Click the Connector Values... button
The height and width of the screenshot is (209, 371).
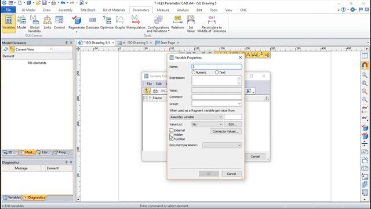point(225,132)
